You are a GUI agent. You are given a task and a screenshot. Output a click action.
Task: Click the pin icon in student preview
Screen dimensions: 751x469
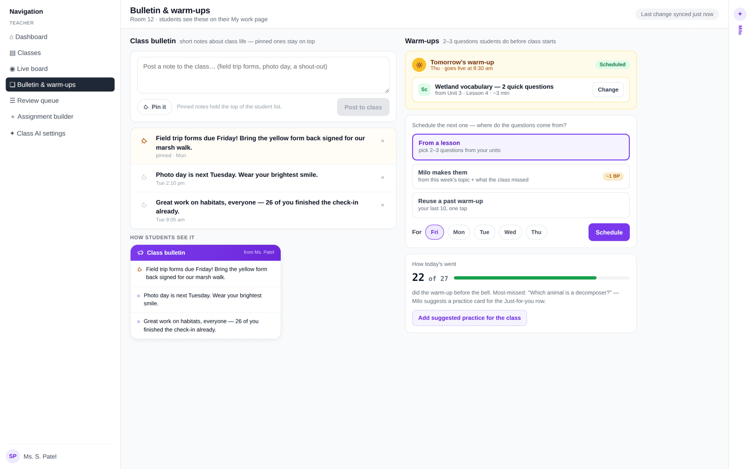pyautogui.click(x=139, y=270)
